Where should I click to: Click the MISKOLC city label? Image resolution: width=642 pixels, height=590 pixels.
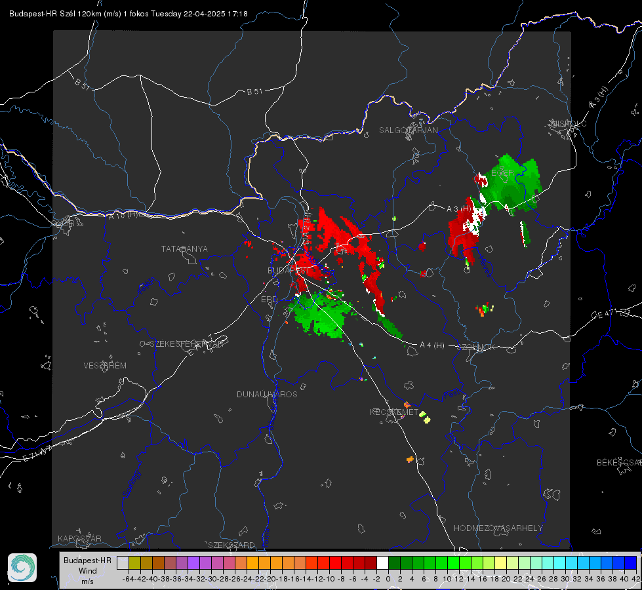tap(569, 123)
